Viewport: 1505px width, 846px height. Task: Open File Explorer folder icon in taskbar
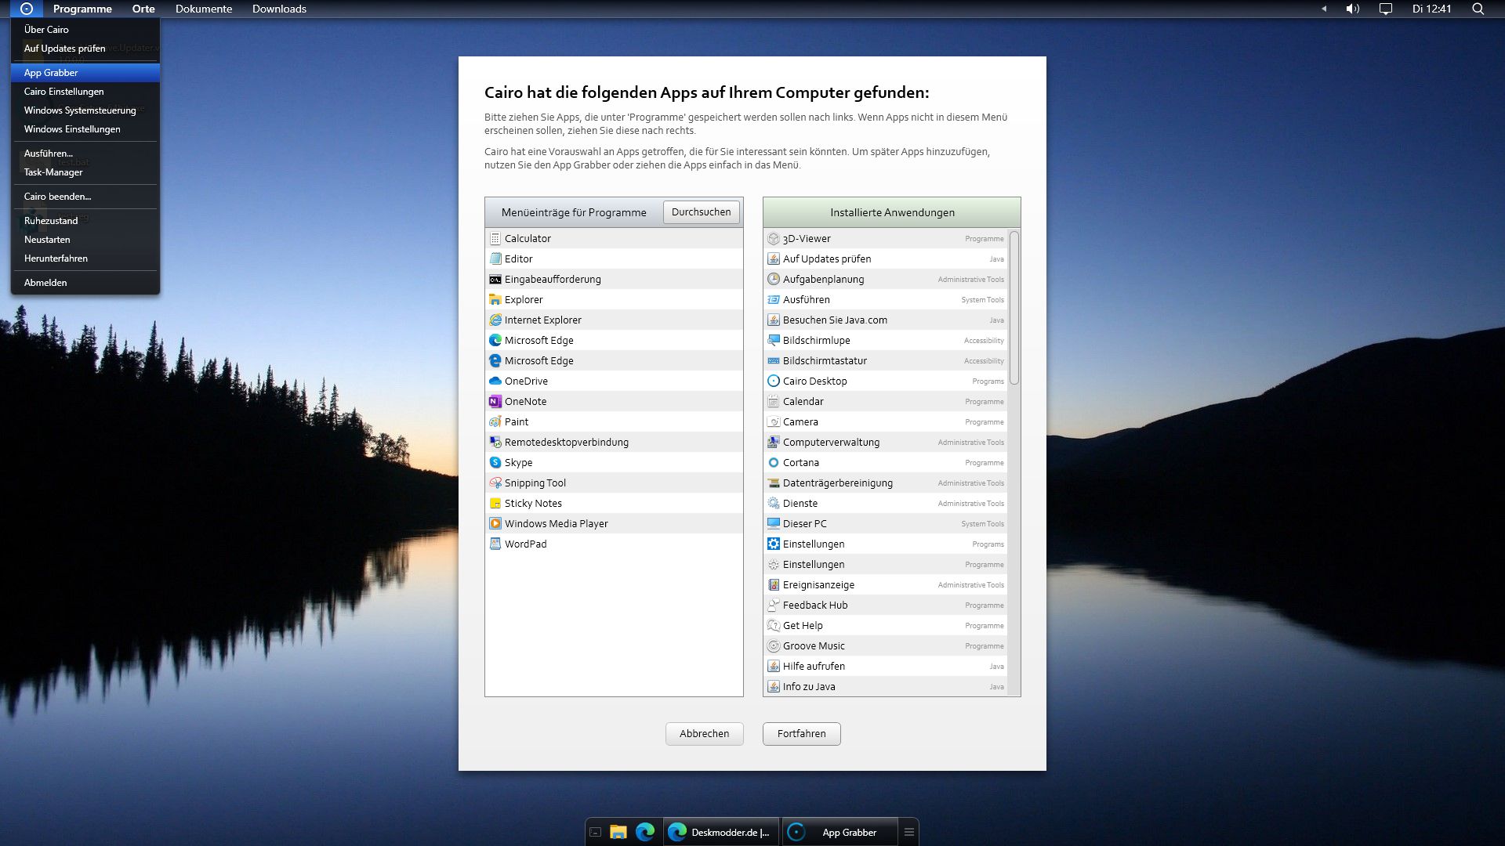tap(618, 832)
